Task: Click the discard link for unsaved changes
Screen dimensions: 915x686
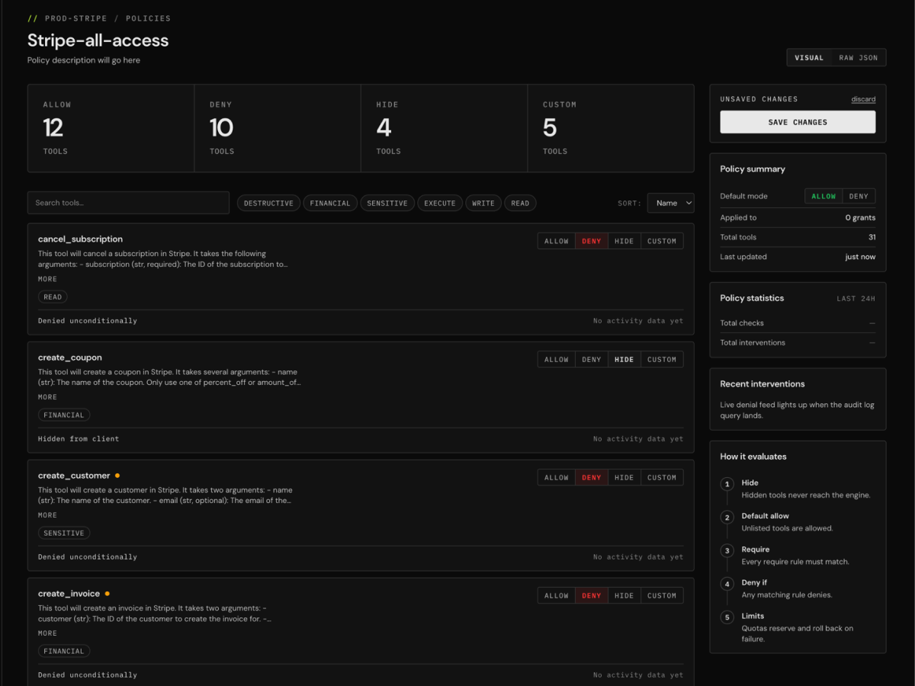Action: tap(863, 98)
